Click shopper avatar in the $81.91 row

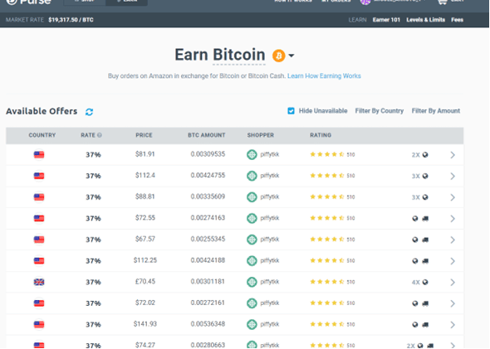pos(252,154)
